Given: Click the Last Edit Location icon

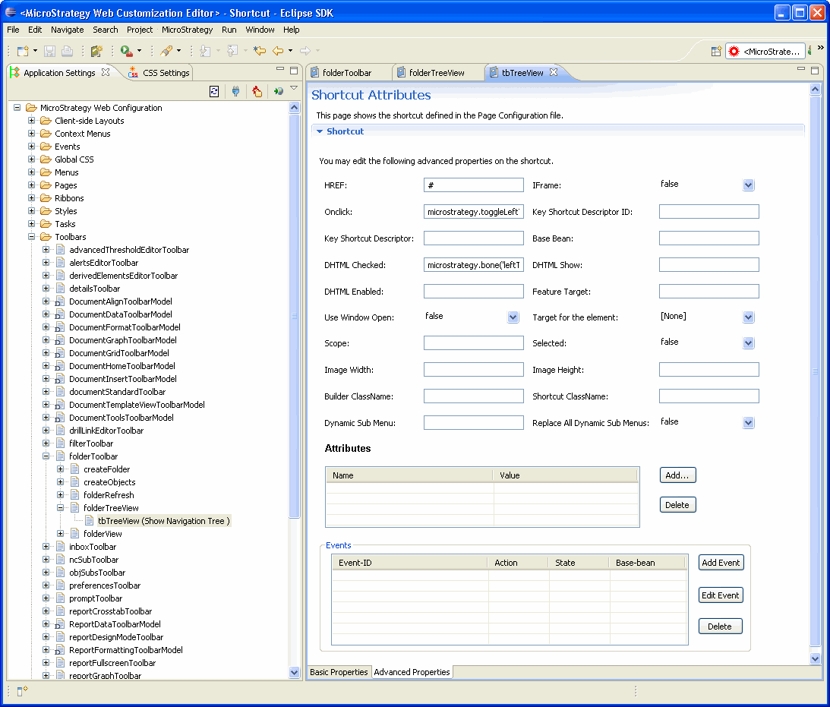Looking at the screenshot, I should [260, 51].
